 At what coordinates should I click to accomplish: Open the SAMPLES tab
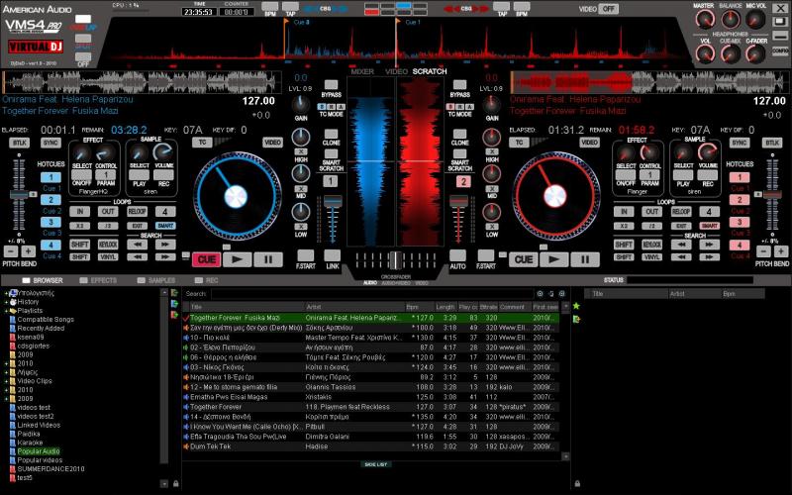tap(156, 280)
